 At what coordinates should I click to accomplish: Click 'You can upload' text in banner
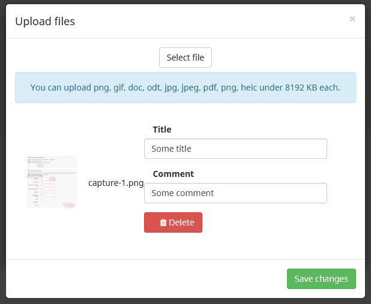pyautogui.click(x=59, y=88)
